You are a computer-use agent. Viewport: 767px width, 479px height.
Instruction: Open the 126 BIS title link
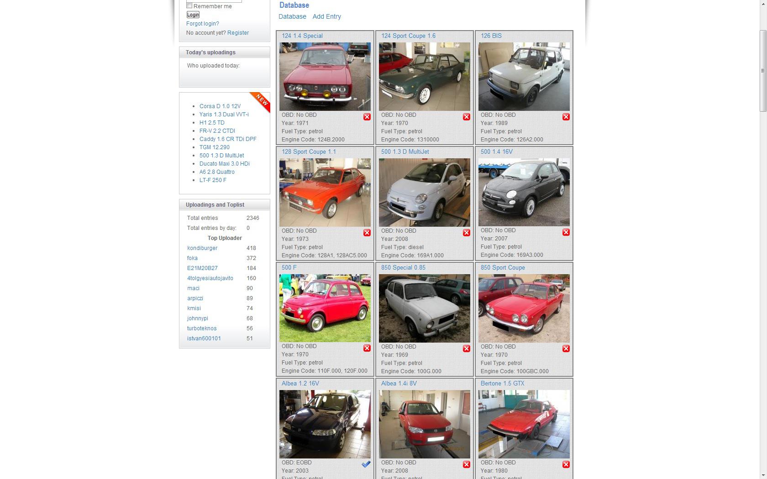(x=491, y=36)
